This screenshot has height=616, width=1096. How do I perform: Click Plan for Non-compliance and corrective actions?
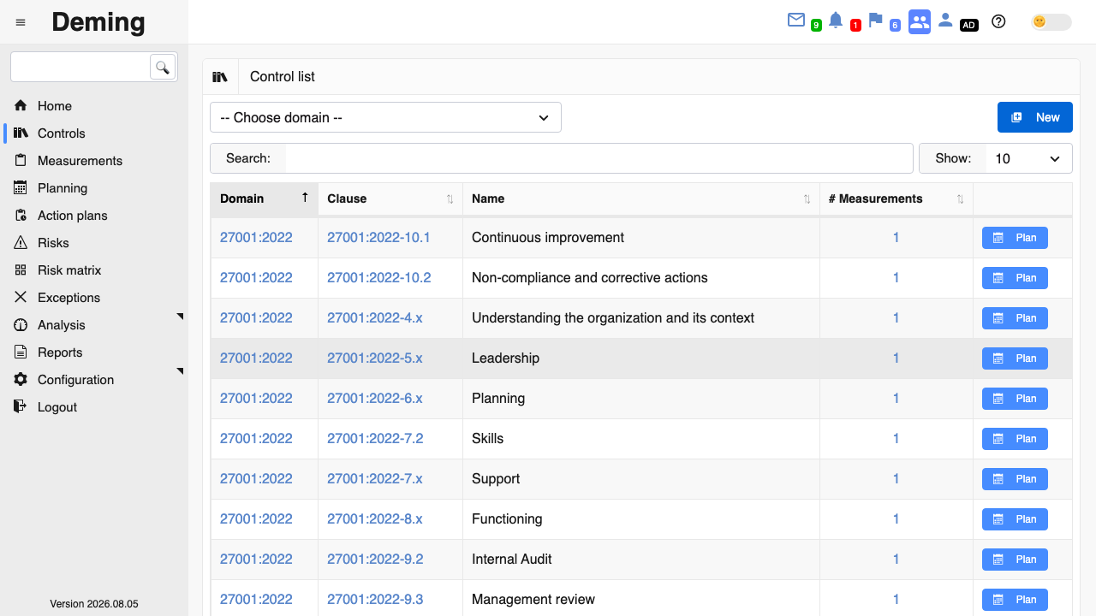pos(1015,278)
